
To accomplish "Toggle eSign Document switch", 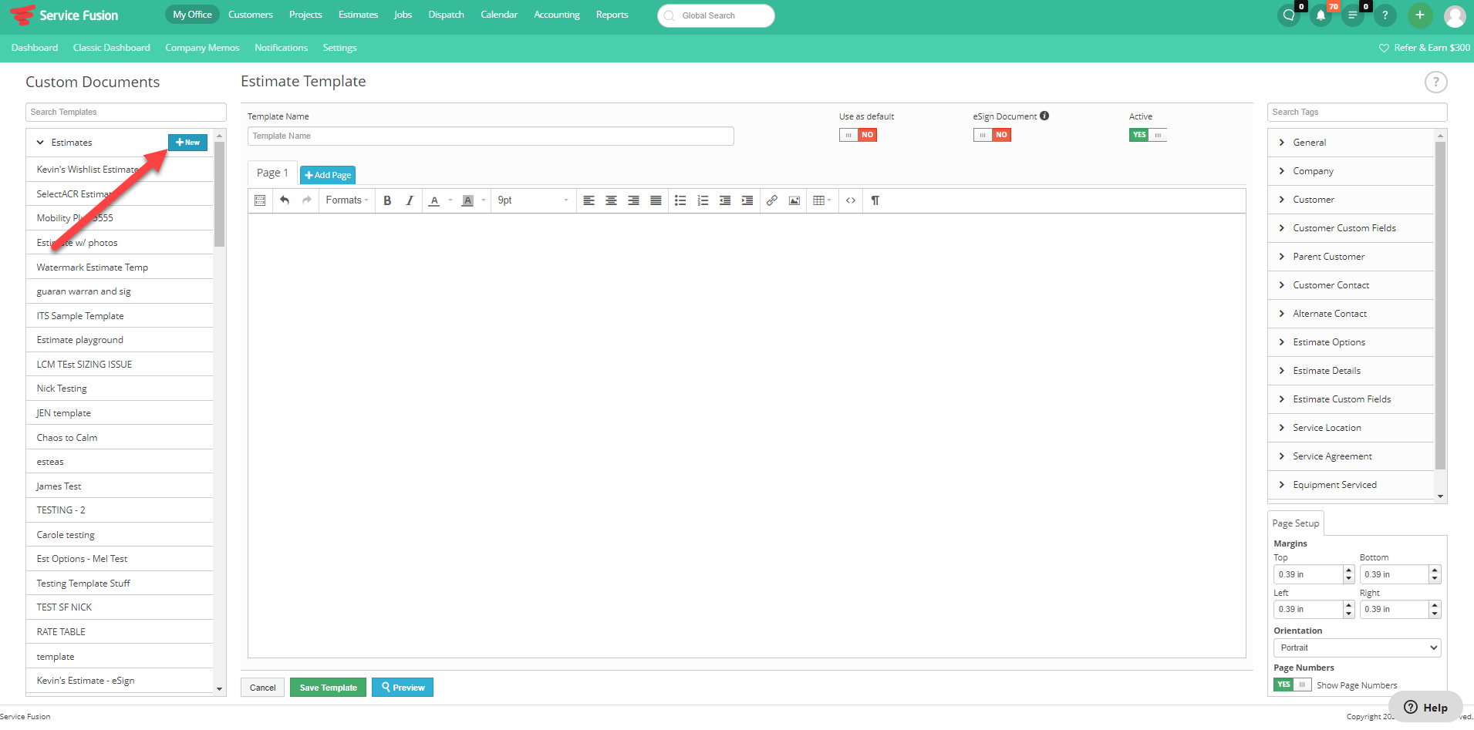I will (992, 135).
